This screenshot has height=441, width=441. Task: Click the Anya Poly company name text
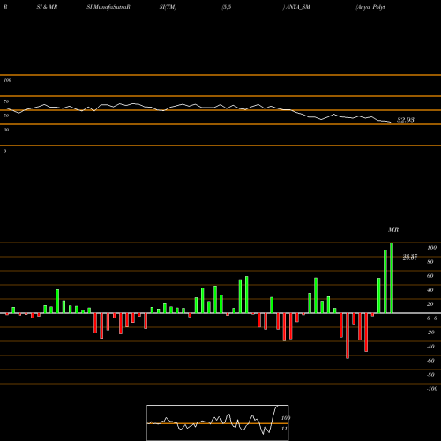click(370, 7)
